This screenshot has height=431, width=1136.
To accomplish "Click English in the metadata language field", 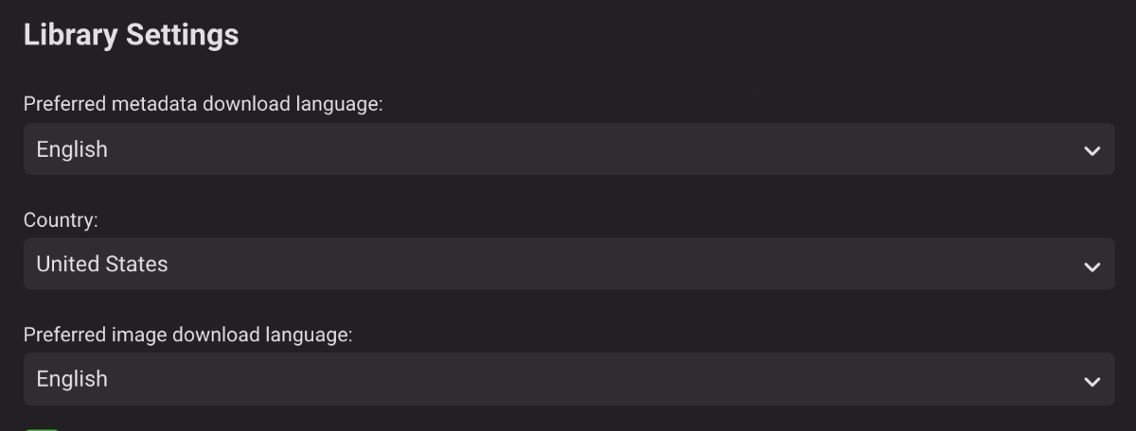I will [72, 149].
